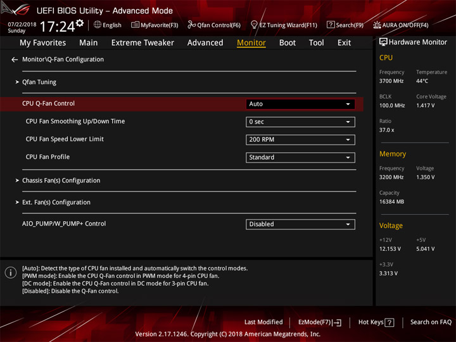Open the Advanced tab

[205, 43]
